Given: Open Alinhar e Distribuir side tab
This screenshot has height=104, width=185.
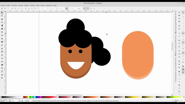Looking at the screenshot, I should tap(175, 45).
